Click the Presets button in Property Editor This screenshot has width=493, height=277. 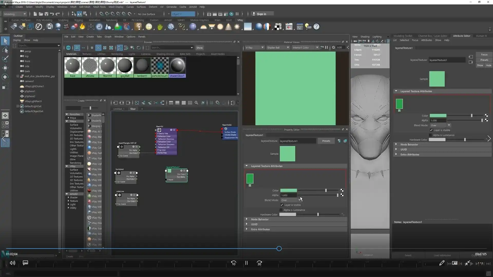[326, 141]
